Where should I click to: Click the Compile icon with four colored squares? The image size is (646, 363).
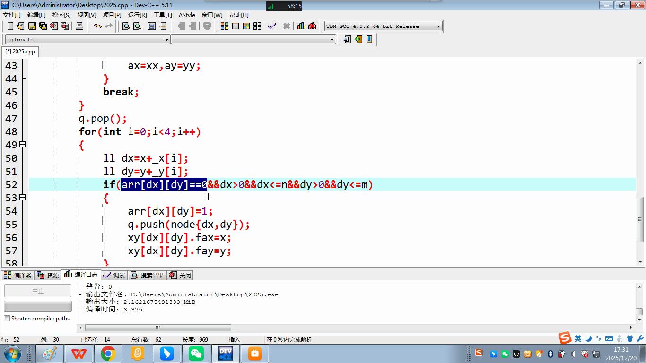225,26
